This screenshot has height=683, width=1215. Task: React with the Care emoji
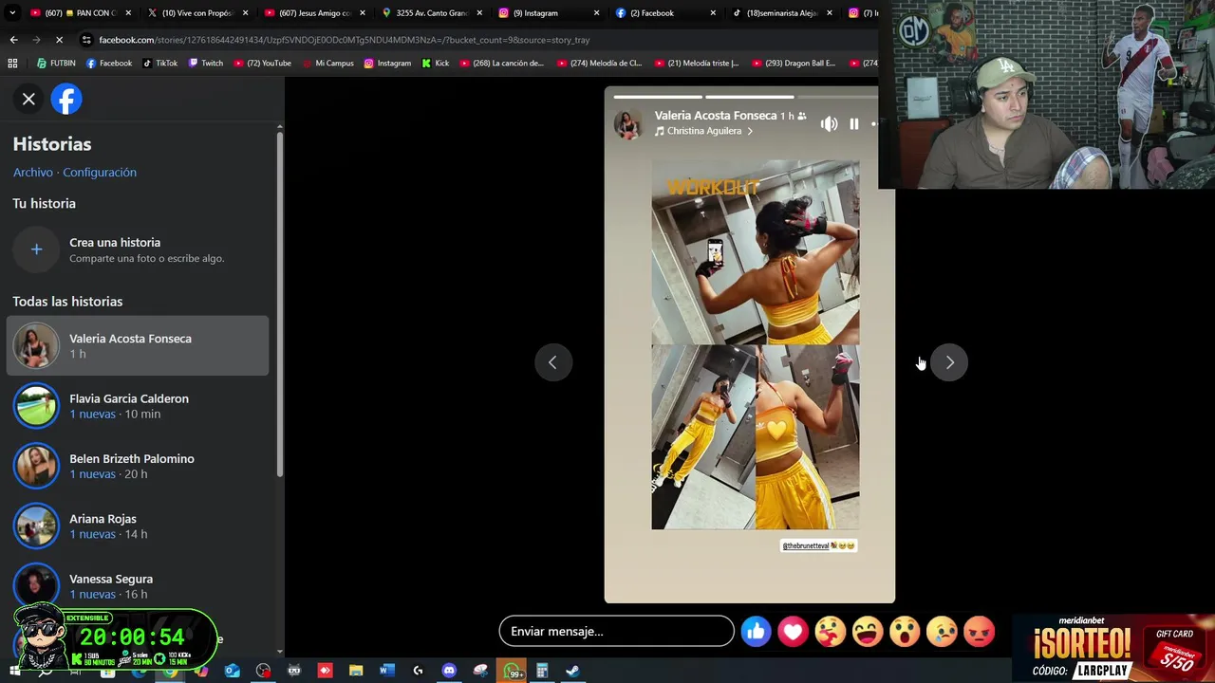830,632
